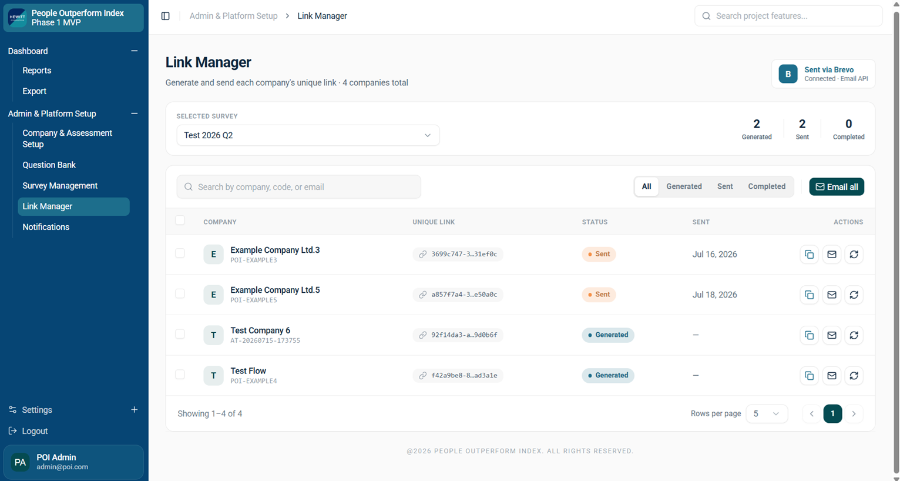Screen dimensions: 900x481
Task: Switch to the Completed filter tab
Action: (x=767, y=186)
